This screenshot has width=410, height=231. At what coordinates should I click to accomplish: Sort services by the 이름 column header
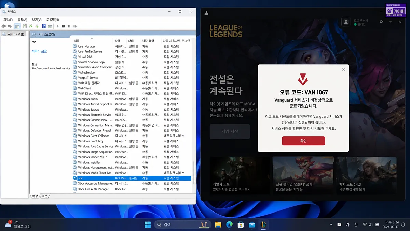pyautogui.click(x=92, y=41)
